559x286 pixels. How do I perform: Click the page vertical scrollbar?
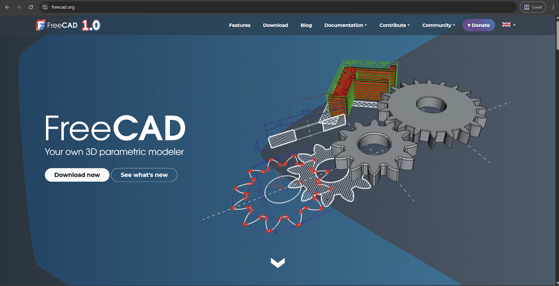[557, 35]
